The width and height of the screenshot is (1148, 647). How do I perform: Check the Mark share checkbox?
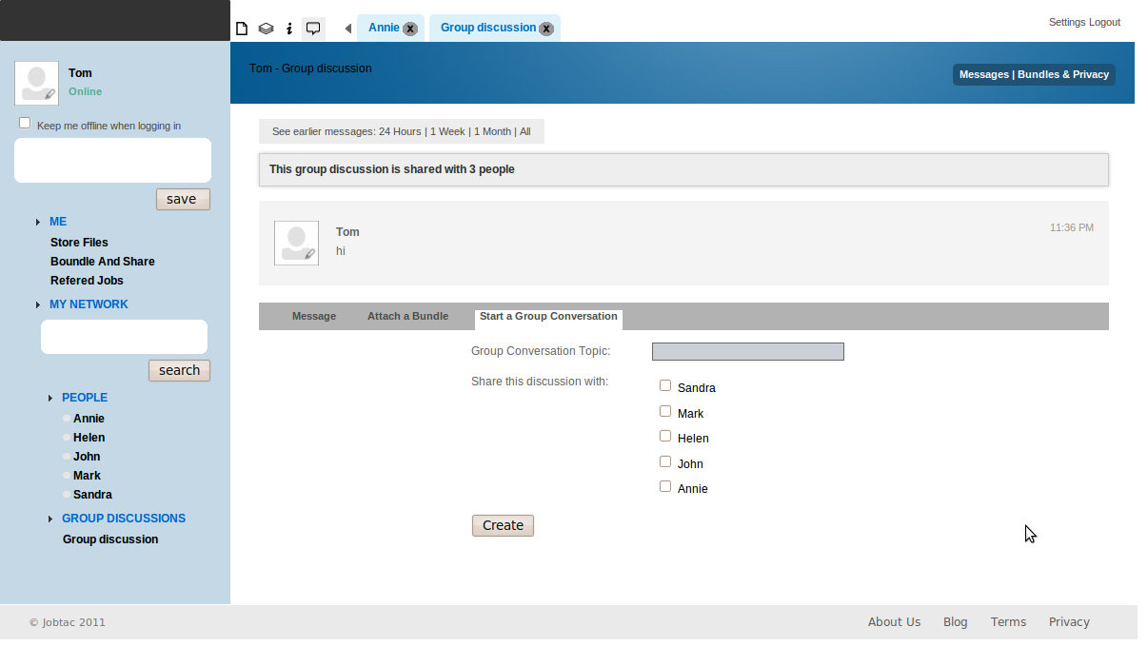[665, 411]
